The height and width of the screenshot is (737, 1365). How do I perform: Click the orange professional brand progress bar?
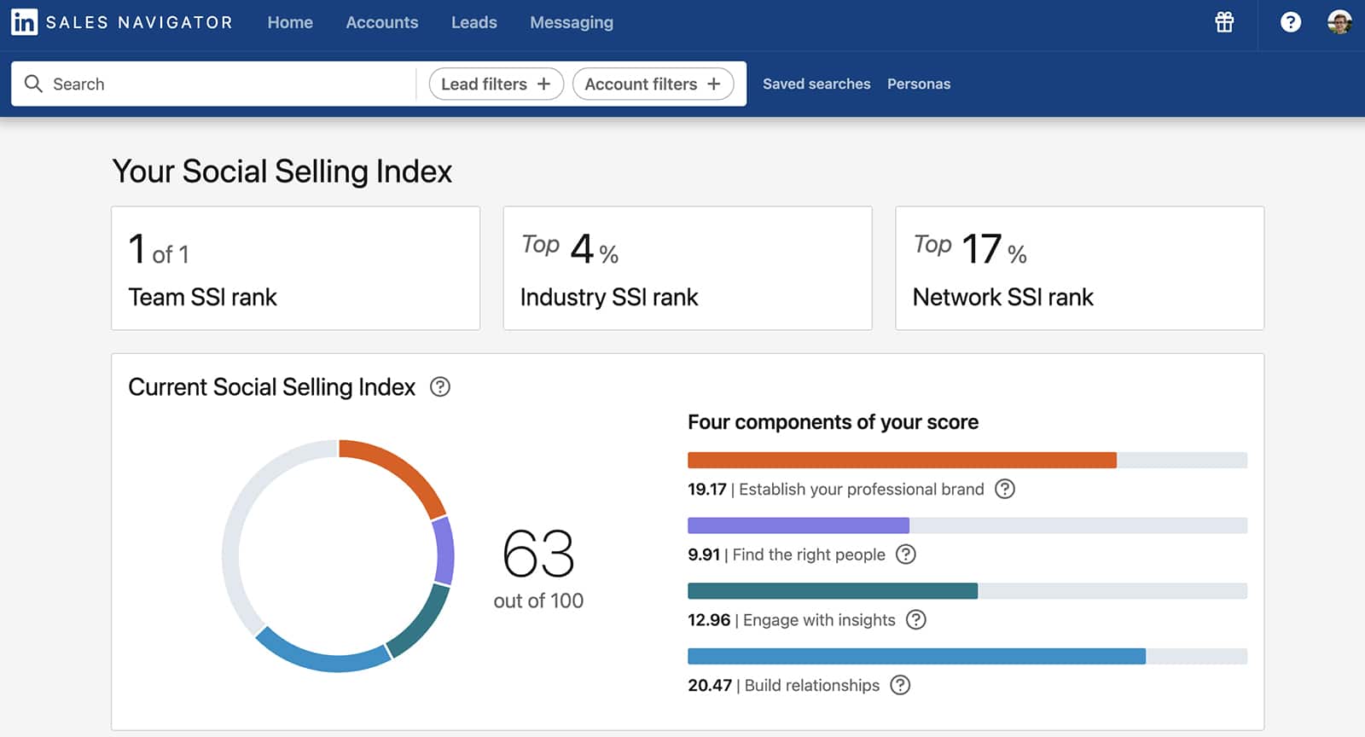pyautogui.click(x=902, y=461)
